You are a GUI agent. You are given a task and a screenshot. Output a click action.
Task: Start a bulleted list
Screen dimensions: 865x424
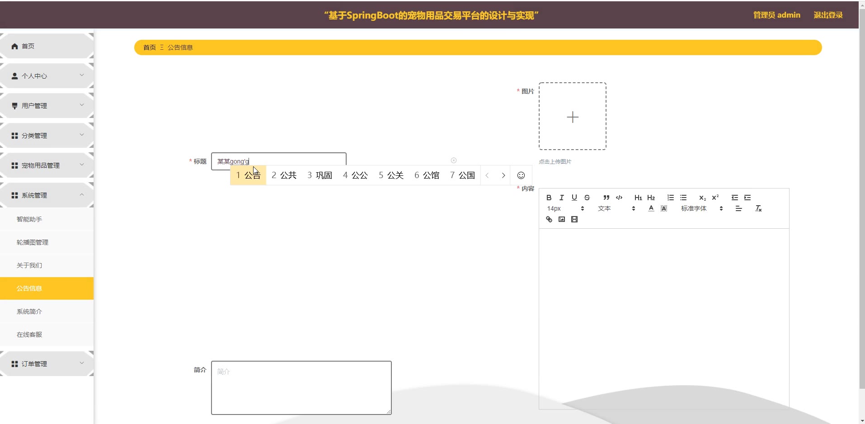(683, 198)
